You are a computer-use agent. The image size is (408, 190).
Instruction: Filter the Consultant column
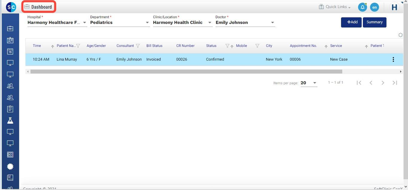click(x=138, y=46)
